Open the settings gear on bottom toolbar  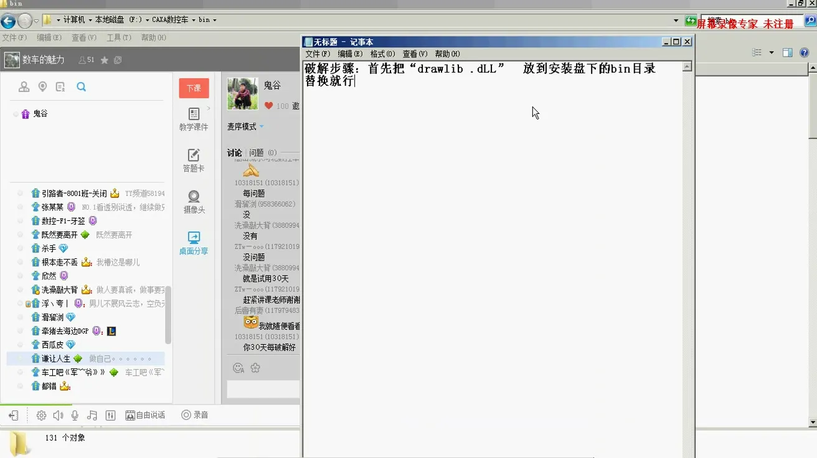(41, 415)
